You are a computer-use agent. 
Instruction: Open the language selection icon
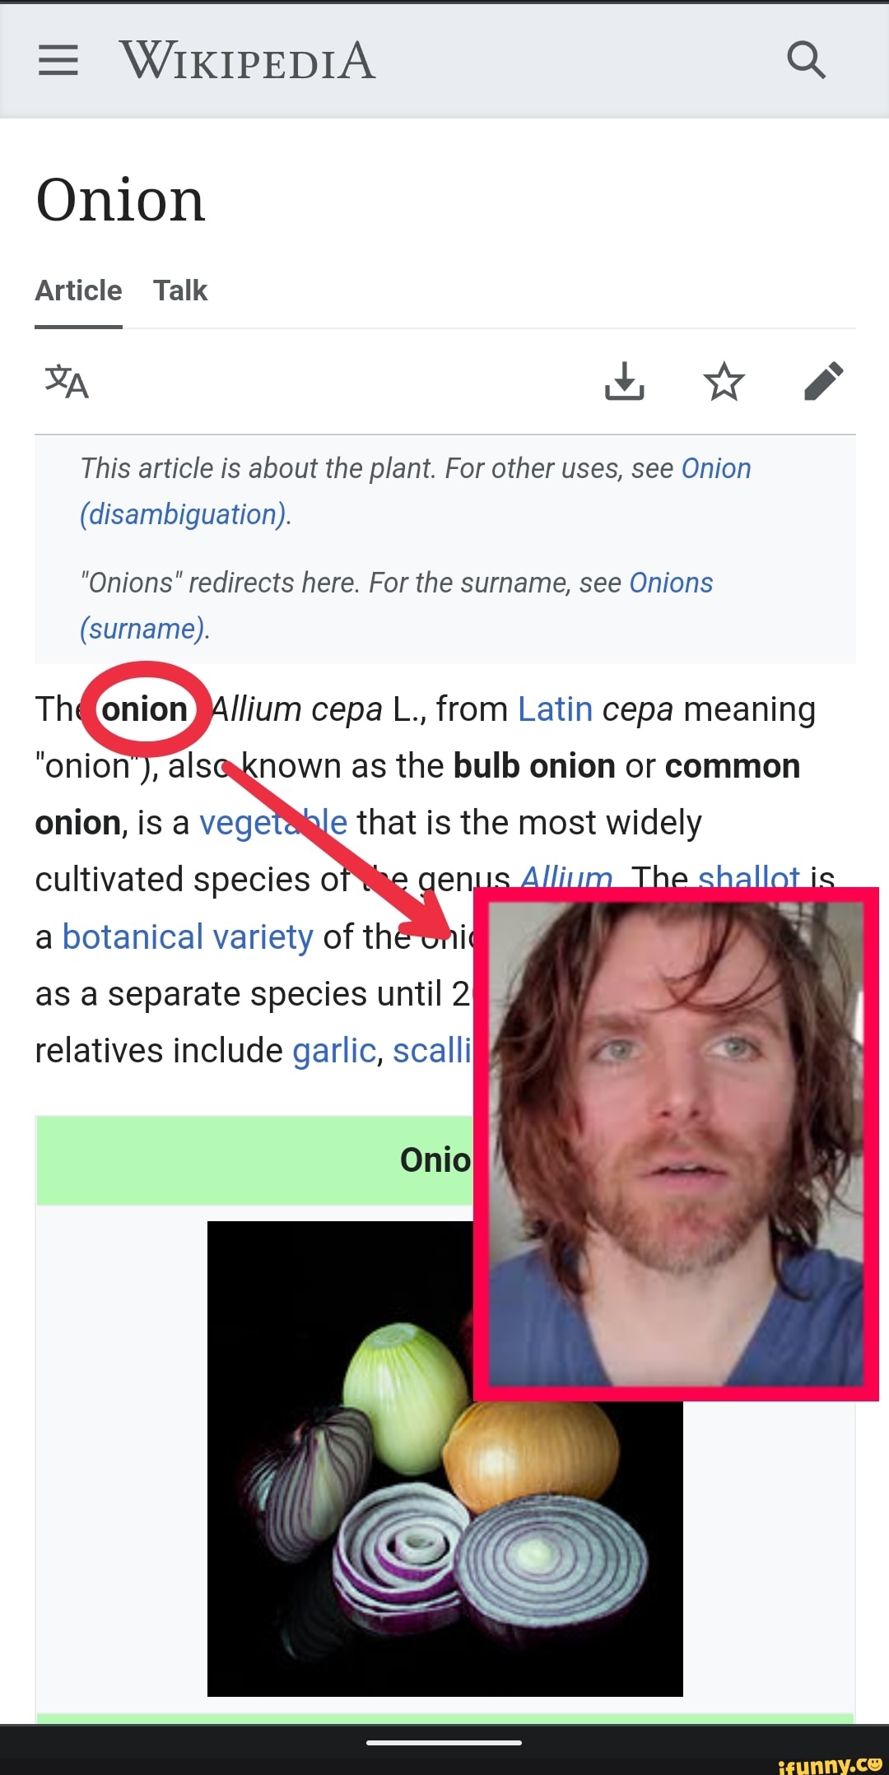66,383
